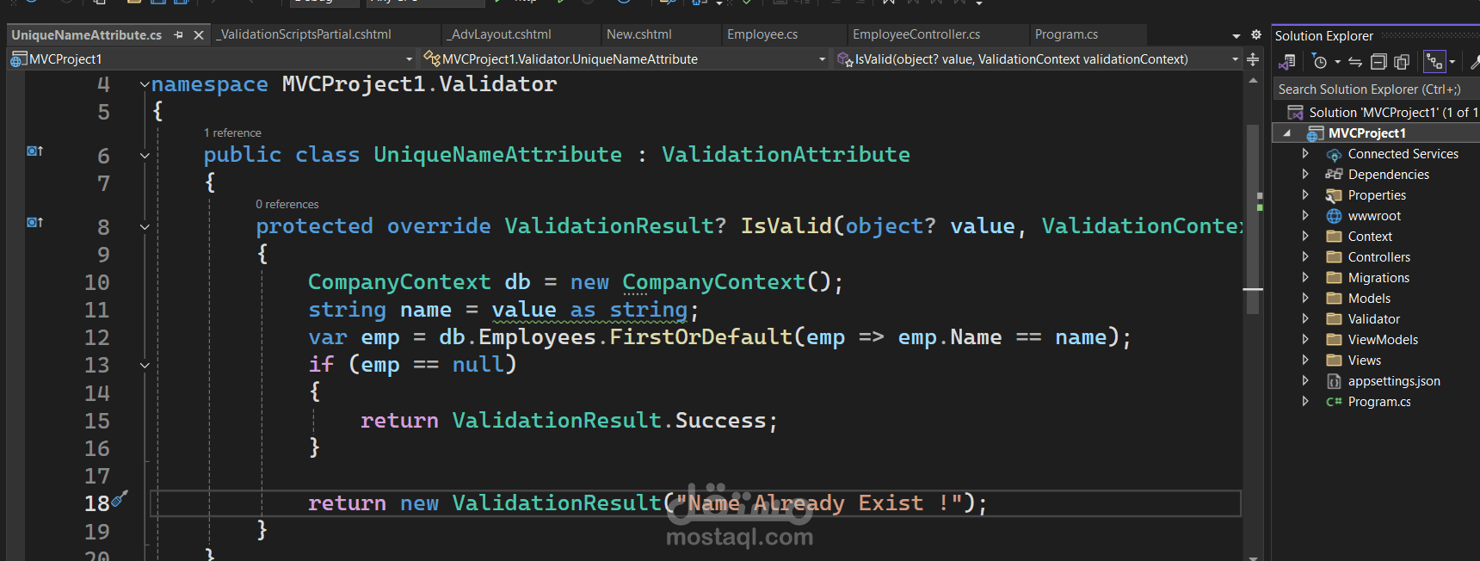Select the Models folder label

coord(1369,299)
